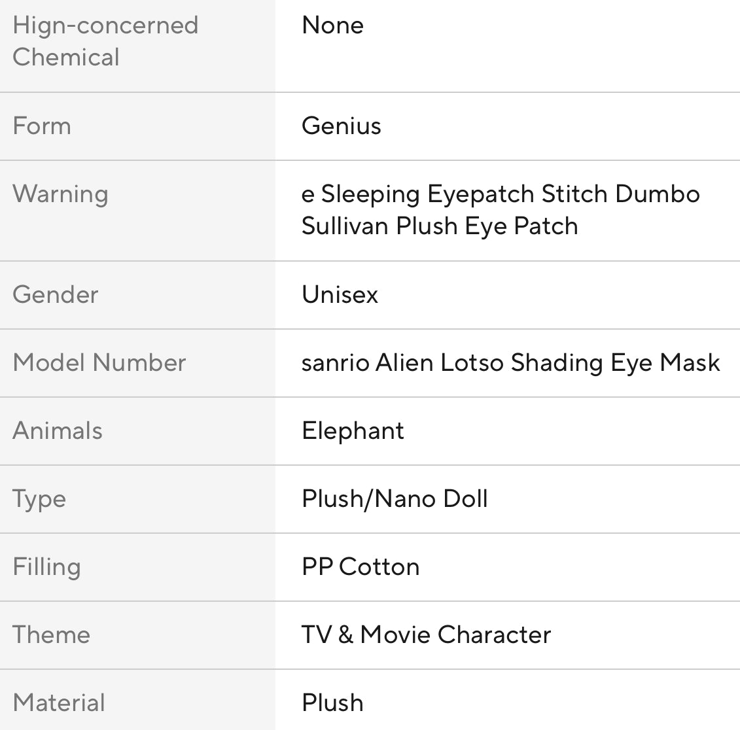Image resolution: width=740 pixels, height=730 pixels.
Task: Click the 'Warning' attribute label
Action: pyautogui.click(x=60, y=194)
